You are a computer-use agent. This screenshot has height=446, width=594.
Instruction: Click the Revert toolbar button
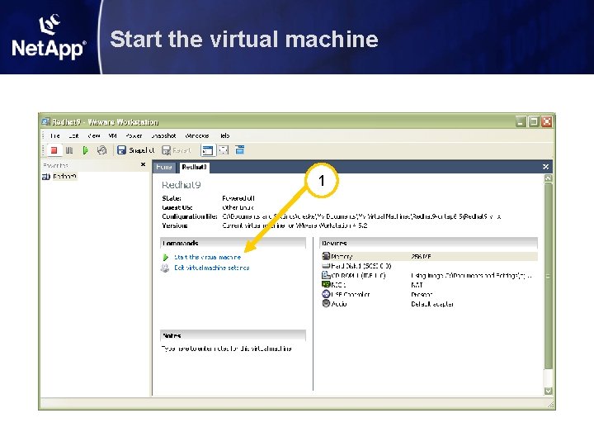(x=177, y=150)
